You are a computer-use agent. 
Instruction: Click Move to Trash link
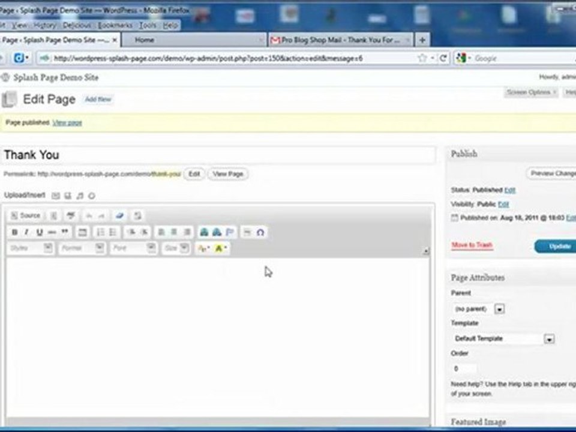(472, 245)
